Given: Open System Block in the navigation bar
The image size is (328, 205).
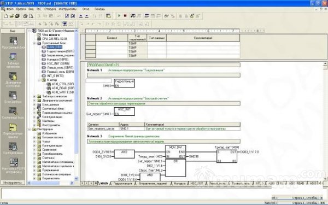Looking at the screenshot, I should pyautogui.click(x=13, y=113).
